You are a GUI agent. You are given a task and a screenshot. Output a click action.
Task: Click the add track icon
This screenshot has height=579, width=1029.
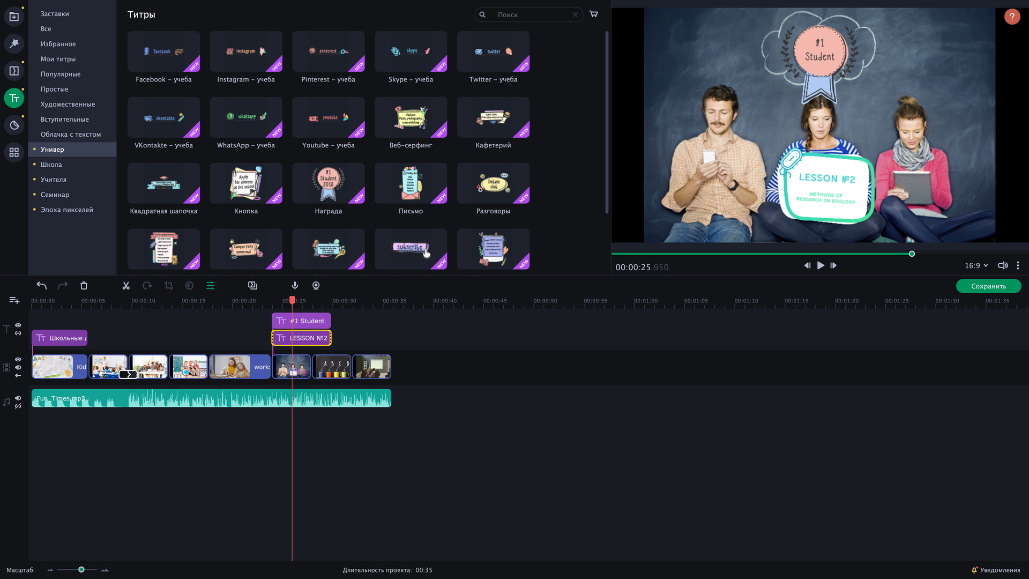[x=14, y=300]
